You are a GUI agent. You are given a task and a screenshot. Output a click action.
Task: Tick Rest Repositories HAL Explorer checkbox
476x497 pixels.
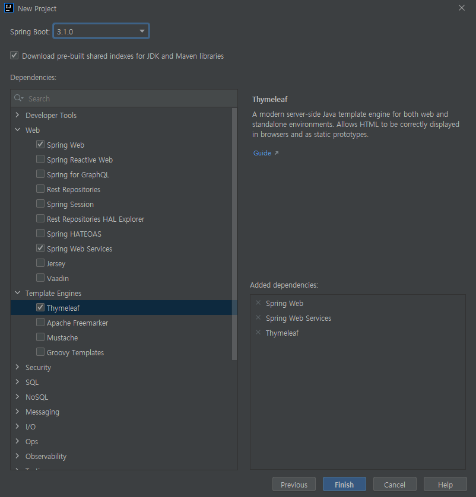[x=40, y=218]
